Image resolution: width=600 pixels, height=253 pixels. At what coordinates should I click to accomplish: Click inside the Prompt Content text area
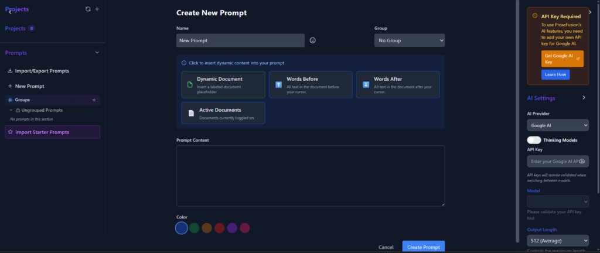click(x=311, y=176)
